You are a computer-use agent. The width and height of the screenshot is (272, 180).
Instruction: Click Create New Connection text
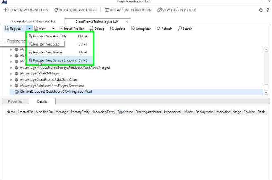tap(28, 10)
